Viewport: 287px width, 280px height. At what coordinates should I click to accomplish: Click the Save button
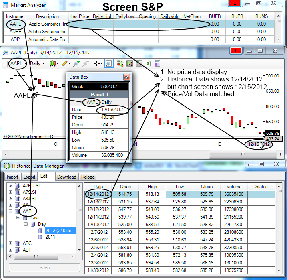pyautogui.click(x=44, y=268)
